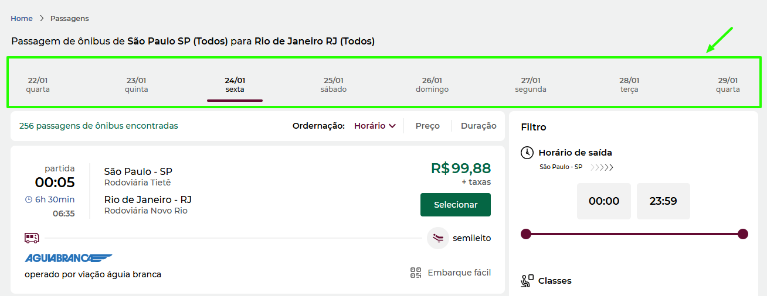The width and height of the screenshot is (767, 296).
Task: Click the Águia Branca company logo
Action: click(69, 258)
